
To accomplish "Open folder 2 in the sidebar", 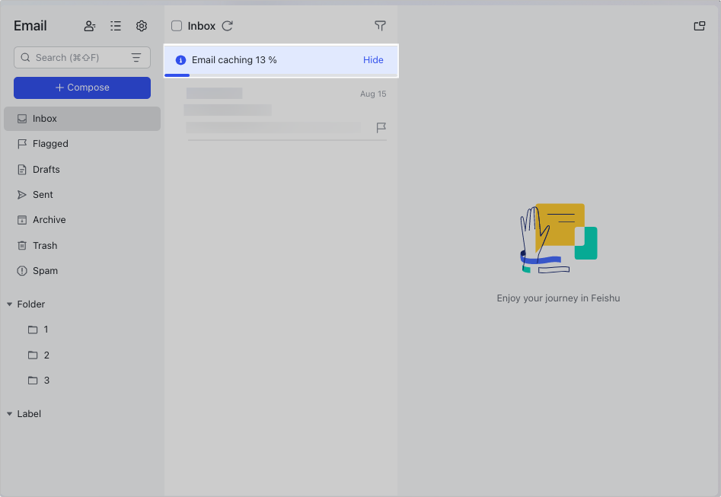I will point(48,355).
